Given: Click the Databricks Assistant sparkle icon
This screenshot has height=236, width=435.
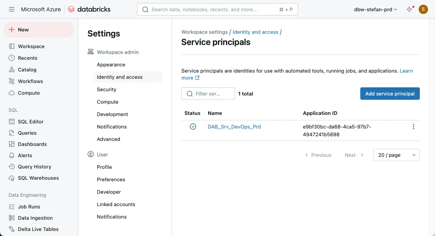Looking at the screenshot, I should pos(409,9).
